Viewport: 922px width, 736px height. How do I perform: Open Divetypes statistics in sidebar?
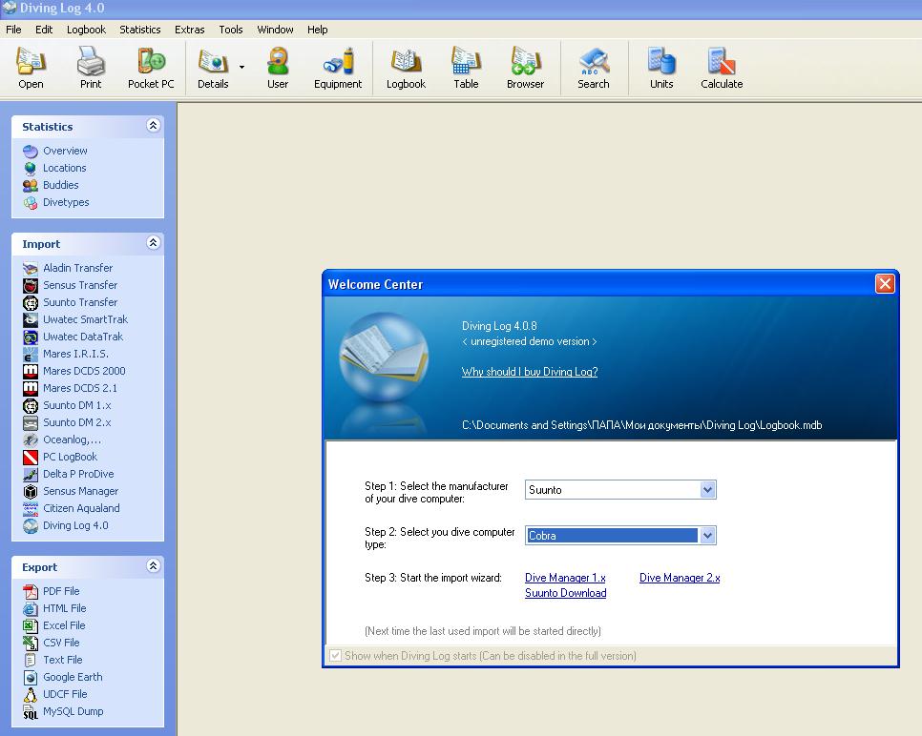tap(56, 202)
